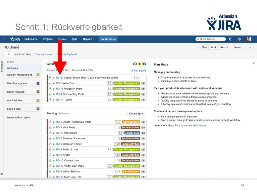
Task: Select the Social Activities epic
Action: coord(16,92)
